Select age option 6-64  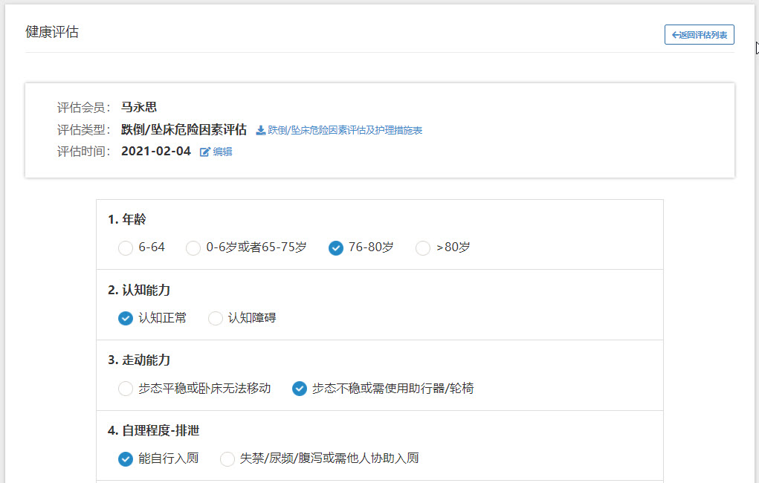click(126, 247)
